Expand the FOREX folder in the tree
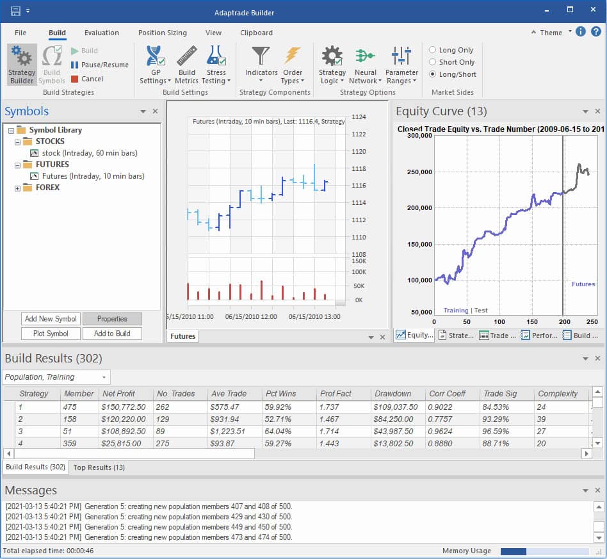Screen dimensions: 607x559 17,188
